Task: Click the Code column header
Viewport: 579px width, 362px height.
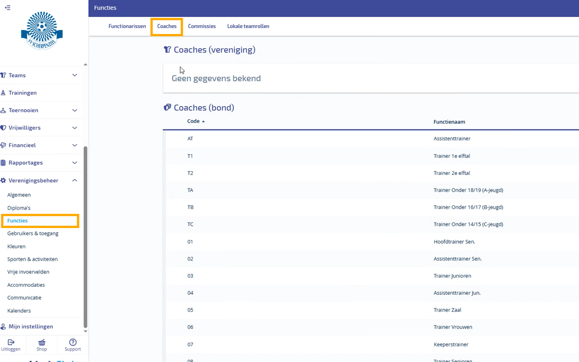Action: [193, 122]
